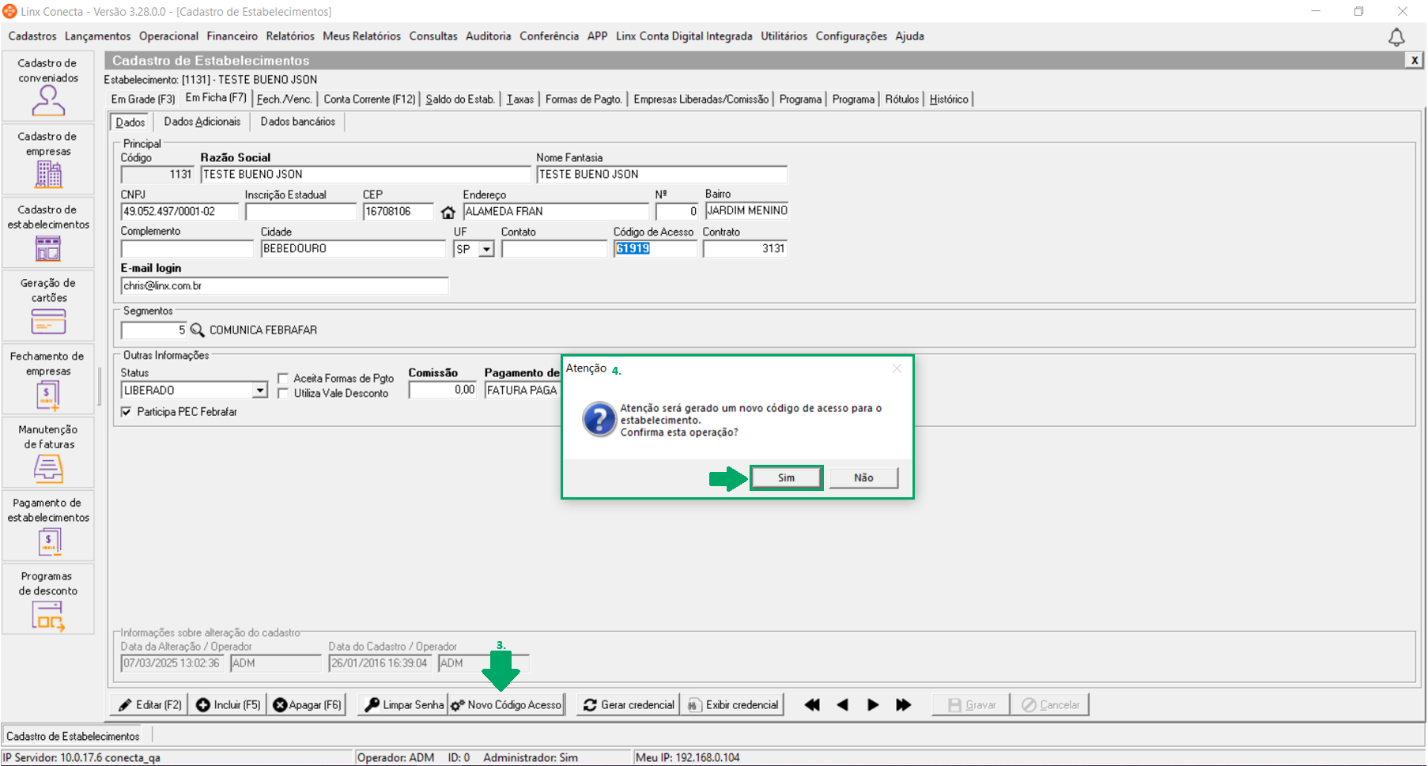Switch to Rótulos tab
This screenshot has height=766, width=1428.
(902, 100)
